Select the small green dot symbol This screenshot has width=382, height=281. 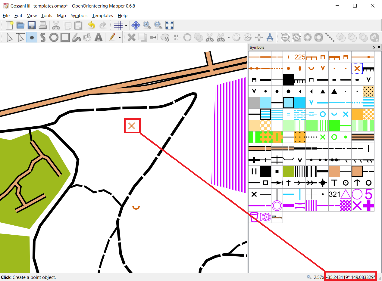click(346, 137)
